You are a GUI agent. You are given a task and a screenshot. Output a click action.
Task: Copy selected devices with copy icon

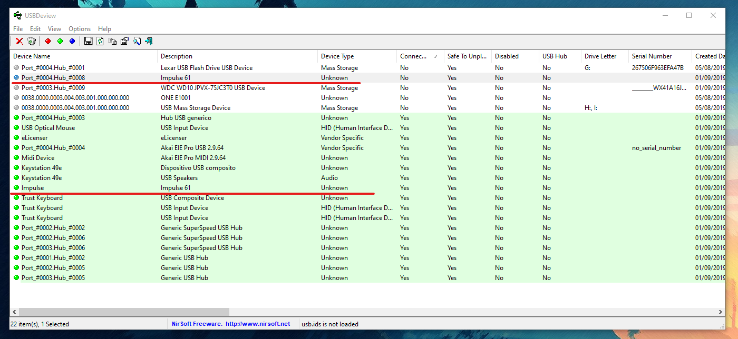[112, 41]
